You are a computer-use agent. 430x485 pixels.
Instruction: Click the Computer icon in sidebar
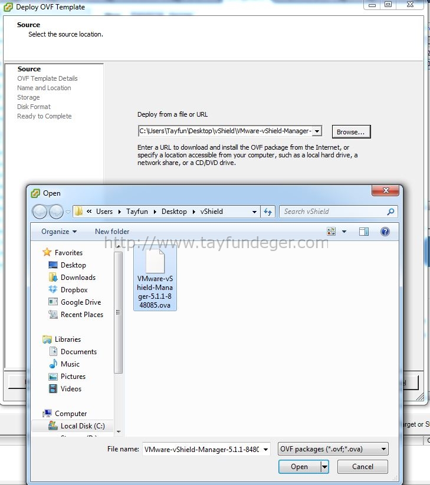(47, 413)
